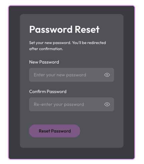Click empty card area beside Reset Password button
The width and height of the screenshot is (144, 164).
tap(100, 131)
